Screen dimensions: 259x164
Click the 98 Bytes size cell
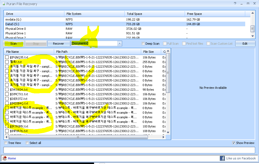point(148,90)
